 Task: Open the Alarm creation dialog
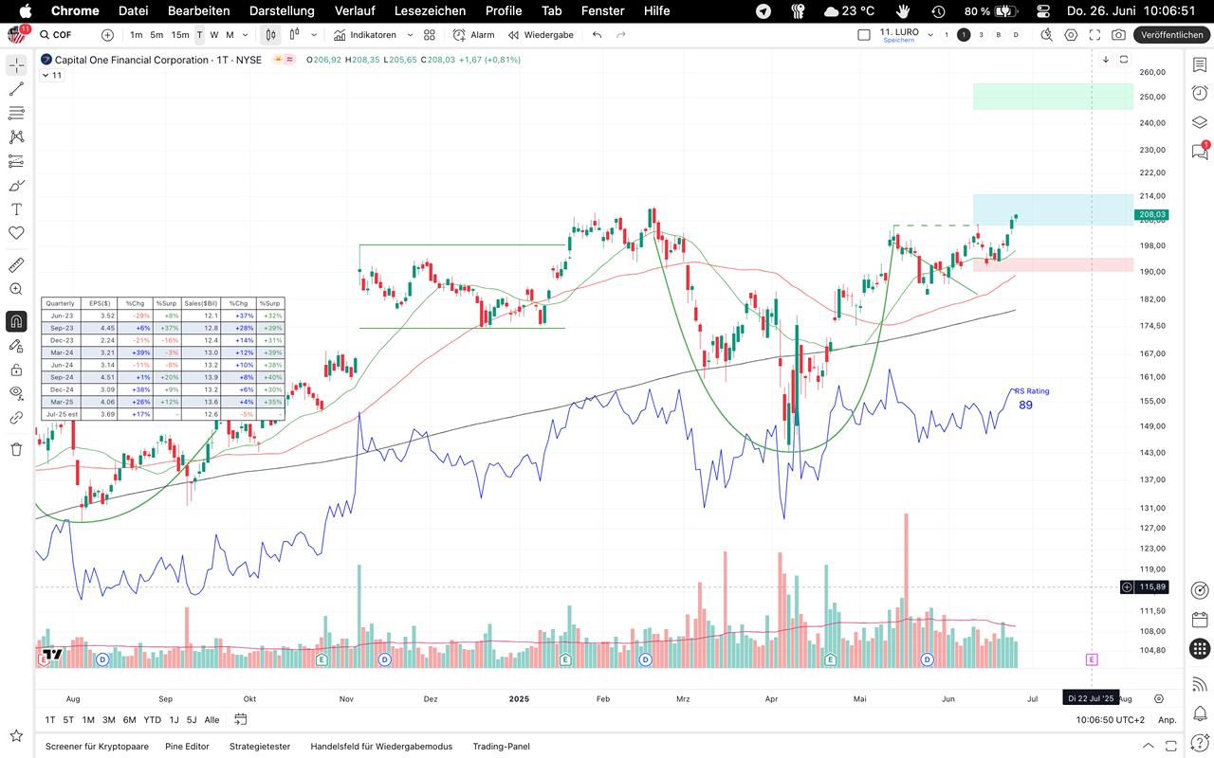[x=473, y=35]
